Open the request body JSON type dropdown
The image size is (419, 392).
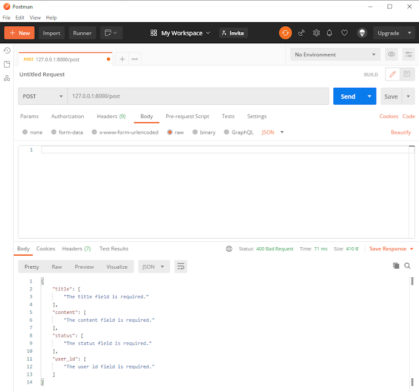pos(272,132)
